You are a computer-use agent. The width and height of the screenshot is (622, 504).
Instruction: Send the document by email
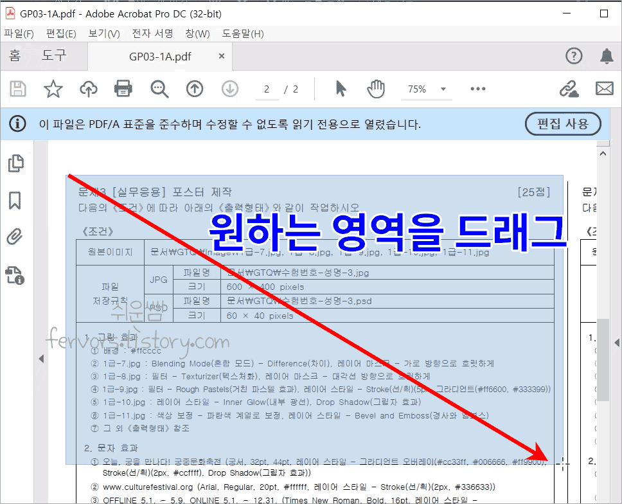604,89
